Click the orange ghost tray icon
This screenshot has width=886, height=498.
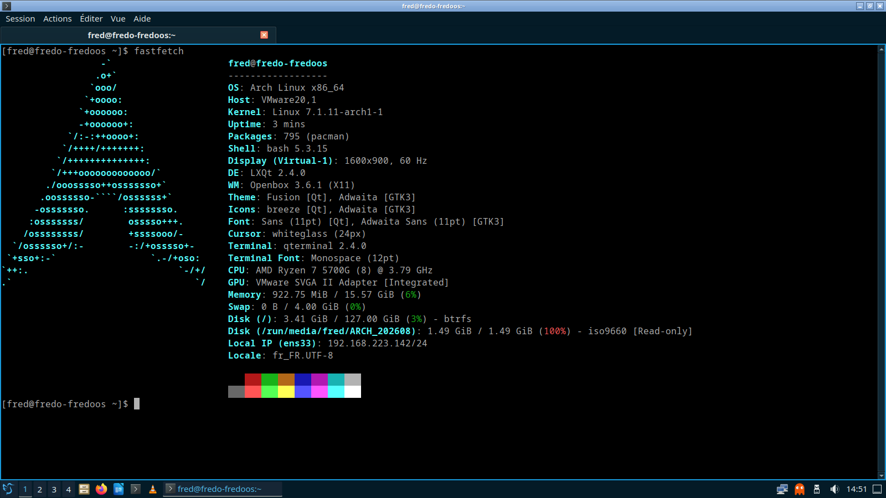pos(800,489)
